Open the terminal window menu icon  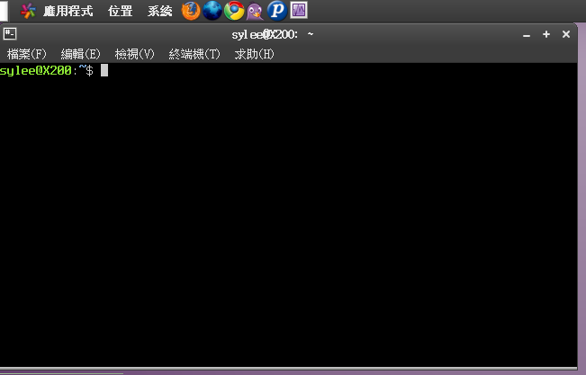10,34
